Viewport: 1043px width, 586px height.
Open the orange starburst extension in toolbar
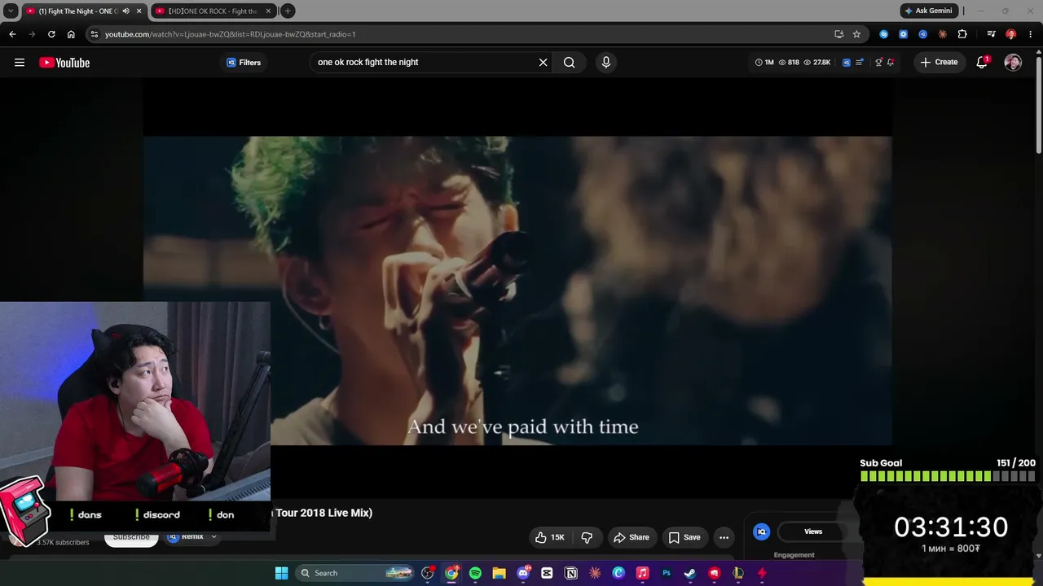(943, 34)
